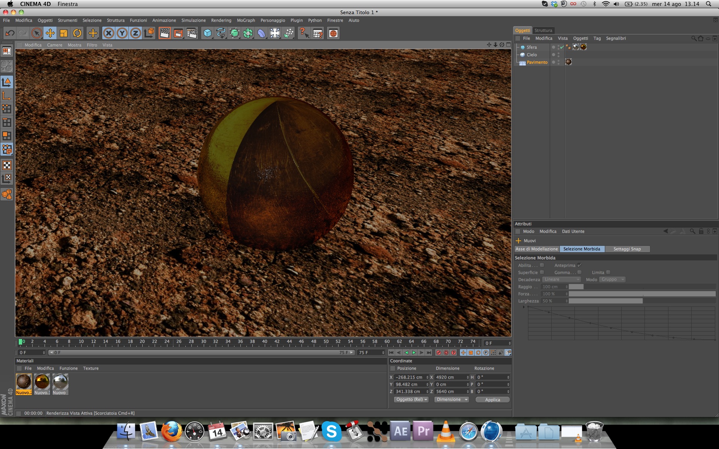Toggle the Anteprima checkbox
The image size is (719, 449).
tap(579, 265)
